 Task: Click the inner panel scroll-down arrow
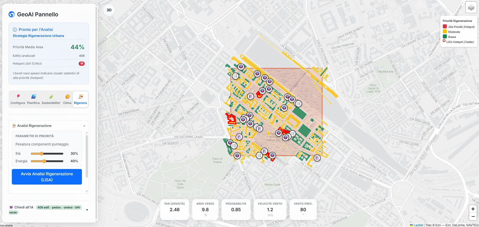(x=87, y=191)
